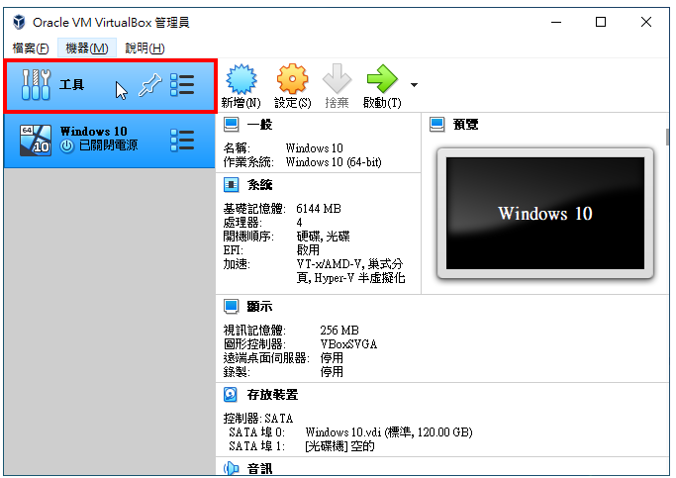Open Windows 10 machine list menu icon
Viewport: 676px width, 478px height.
(182, 141)
